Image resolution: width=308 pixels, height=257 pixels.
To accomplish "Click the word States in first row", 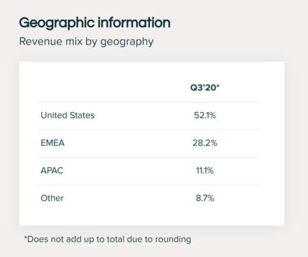I will tap(82, 115).
